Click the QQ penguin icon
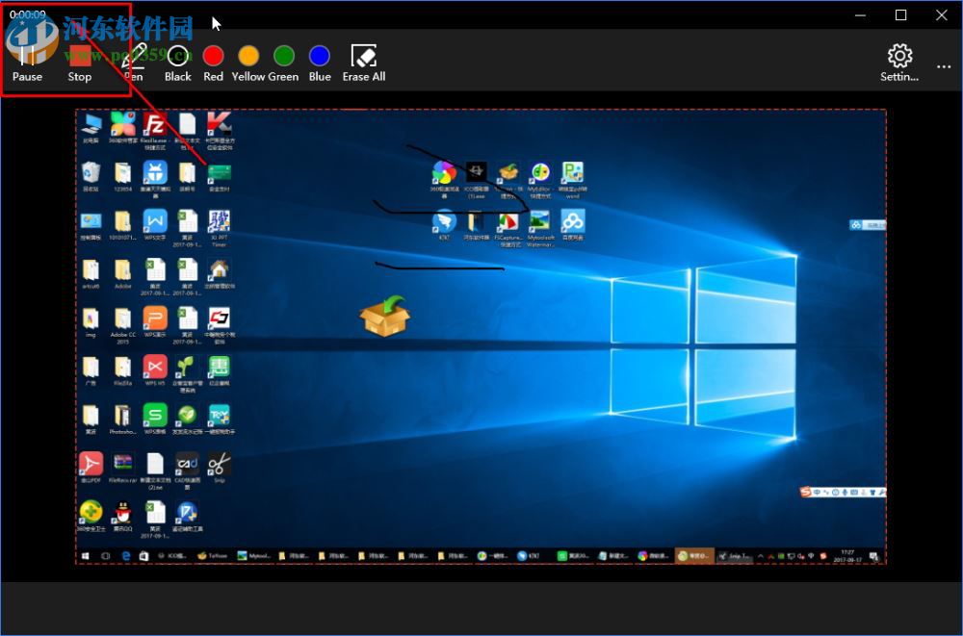Image resolution: width=963 pixels, height=636 pixels. pos(123,517)
